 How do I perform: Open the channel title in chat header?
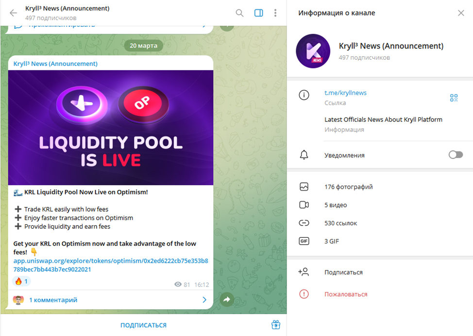pos(68,8)
